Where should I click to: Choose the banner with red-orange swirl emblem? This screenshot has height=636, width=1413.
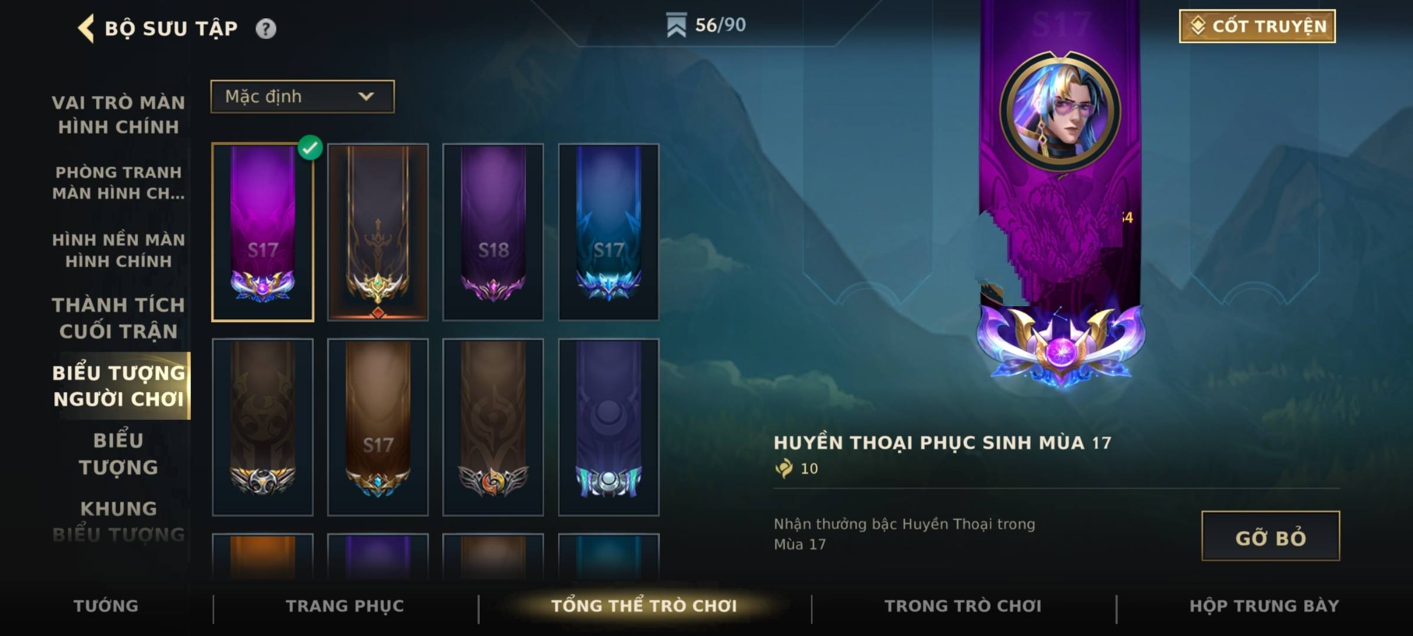coord(493,427)
